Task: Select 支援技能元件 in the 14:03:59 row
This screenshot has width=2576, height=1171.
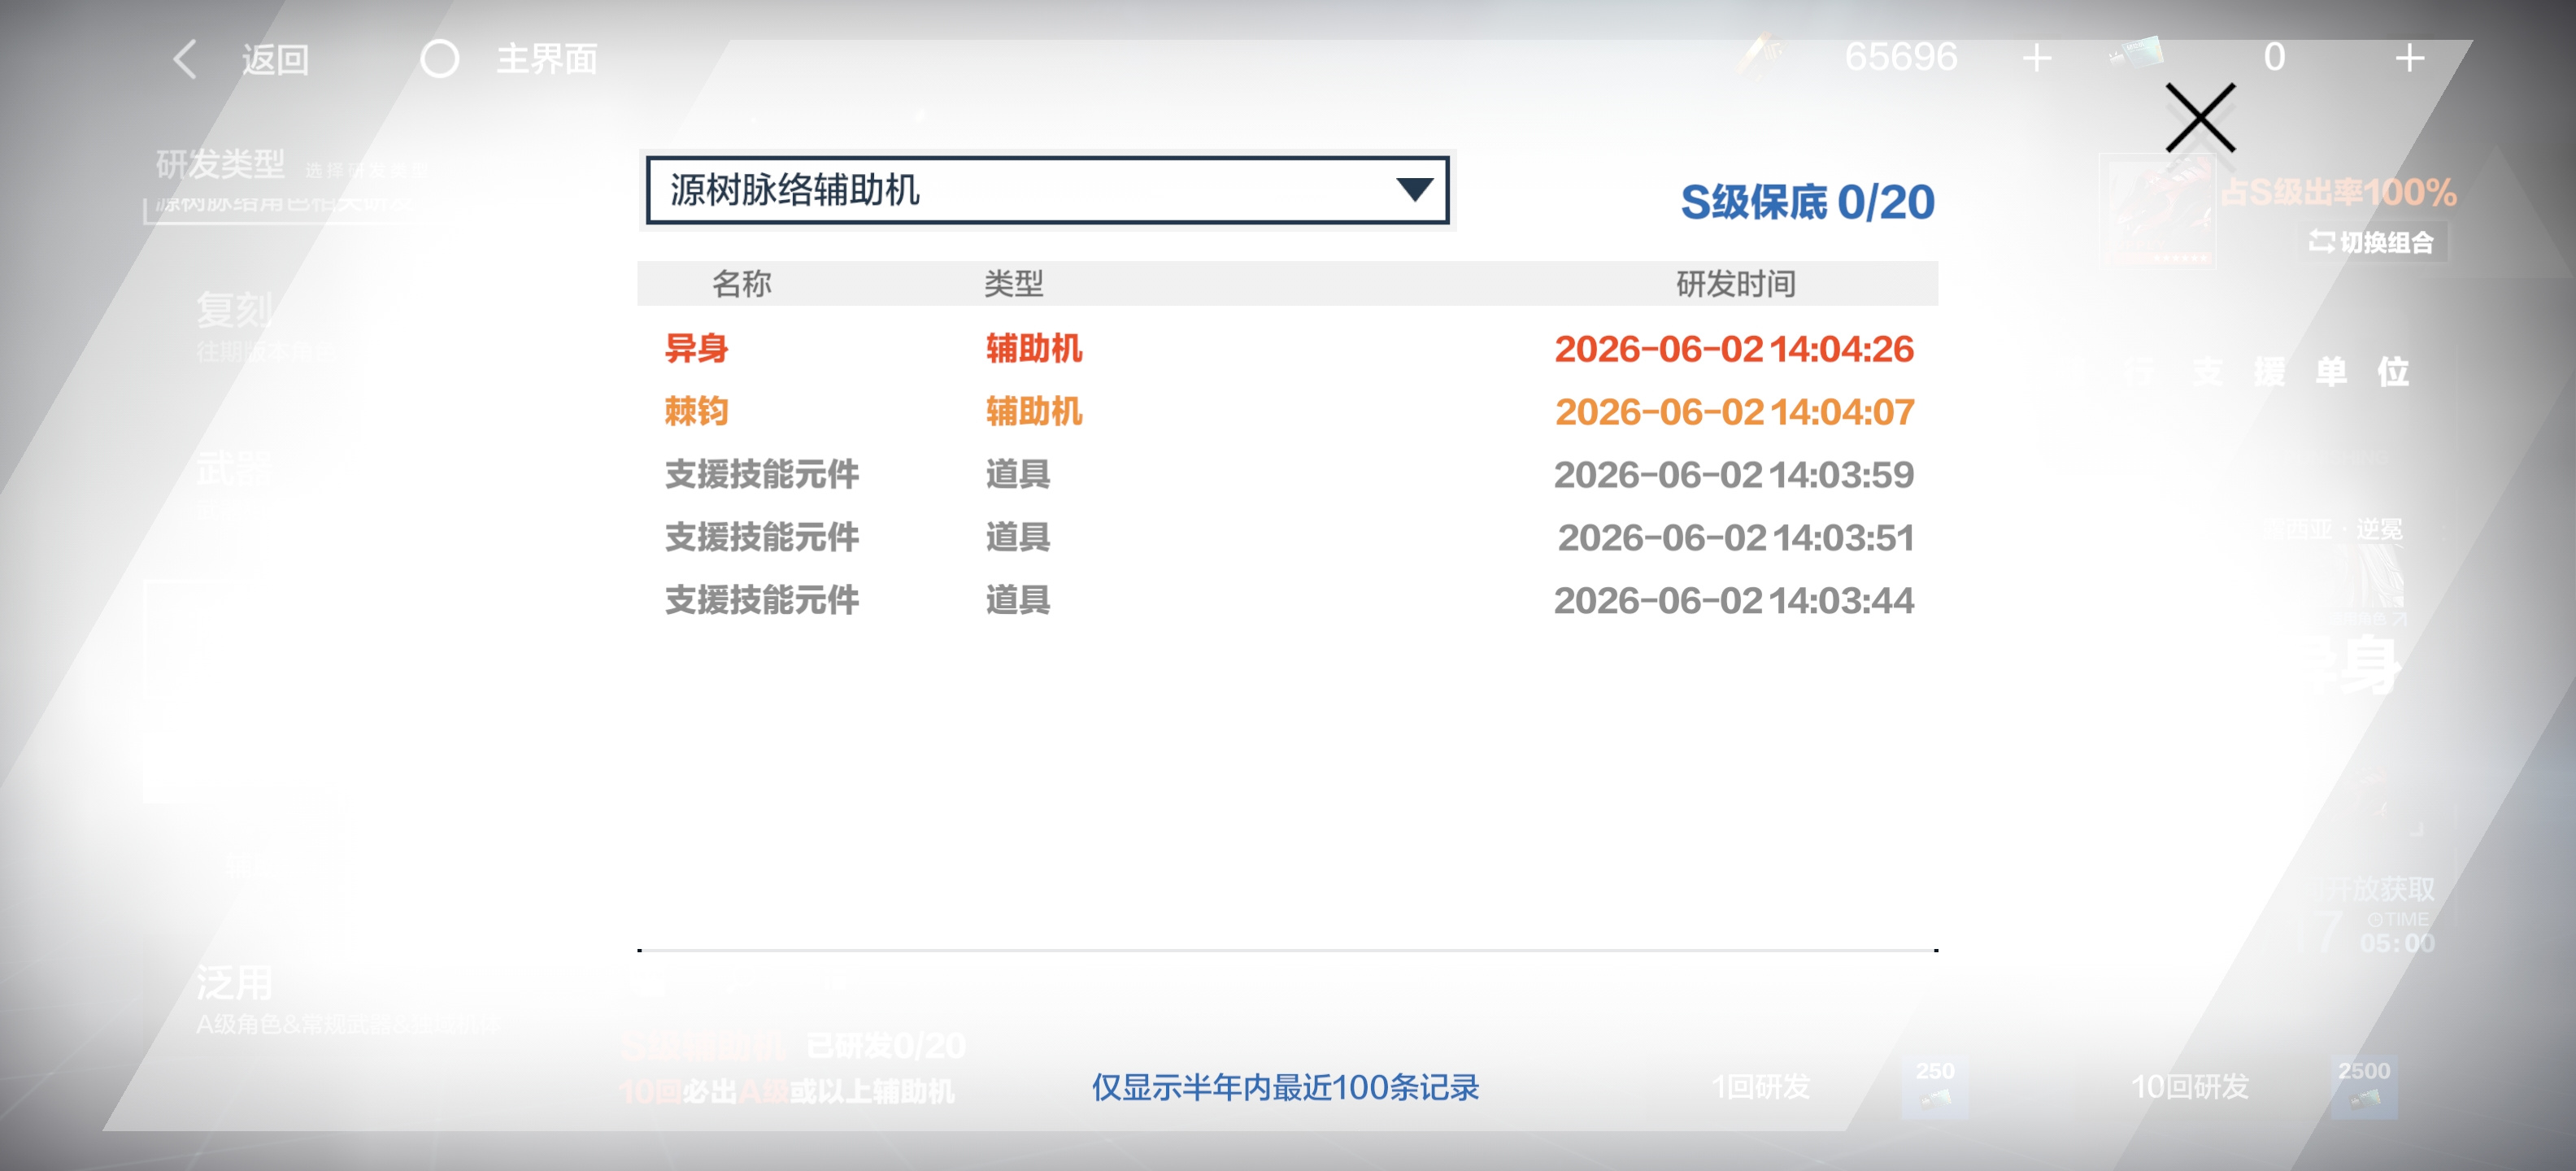Action: pos(762,474)
